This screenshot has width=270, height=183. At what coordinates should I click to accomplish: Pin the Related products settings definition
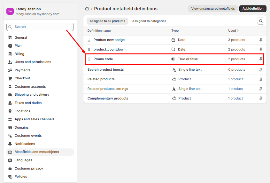(x=261, y=89)
